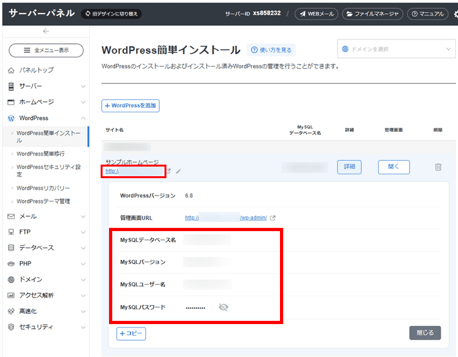Open ファイルマネージャ from the header
Screen dimensions: 458x357
coord(372,14)
